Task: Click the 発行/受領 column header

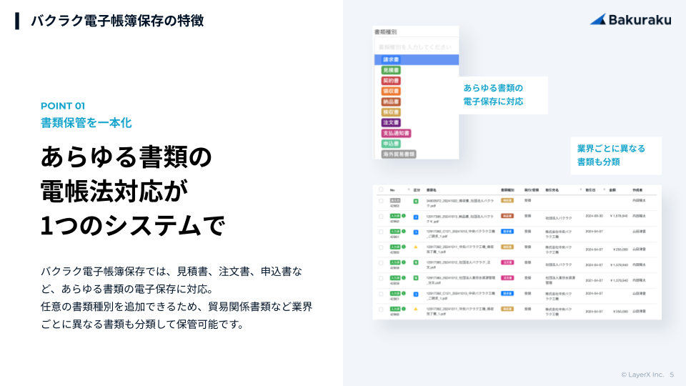Action: 531,190
